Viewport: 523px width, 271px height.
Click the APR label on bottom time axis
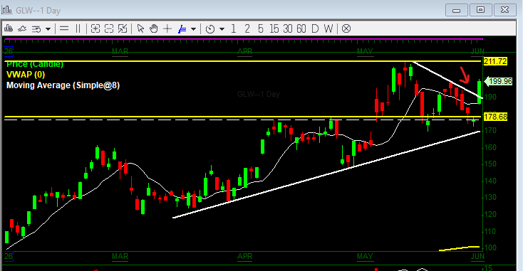coord(245,256)
